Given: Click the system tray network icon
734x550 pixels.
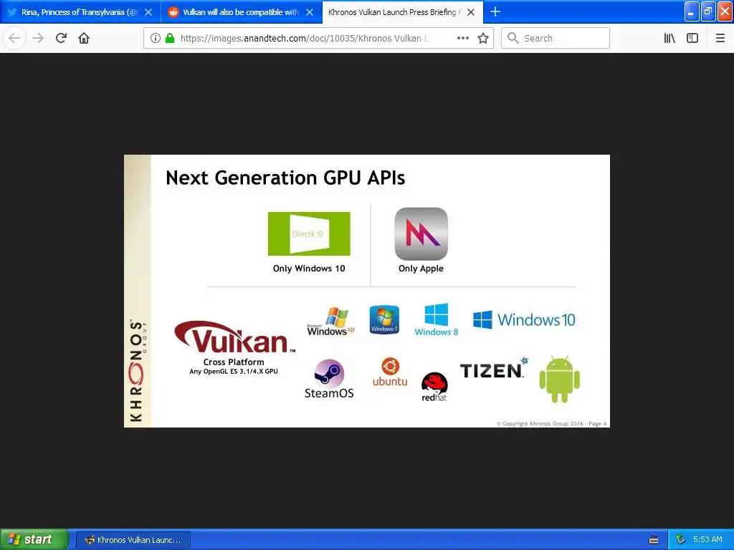Looking at the screenshot, I should click(680, 540).
